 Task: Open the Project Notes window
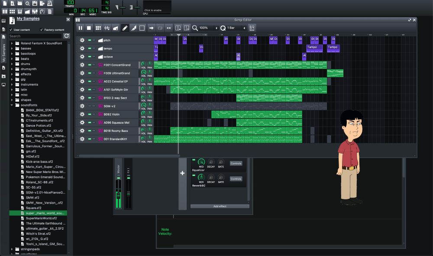(50, 11)
